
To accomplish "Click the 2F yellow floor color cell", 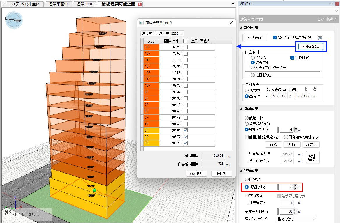I will point(151,137).
